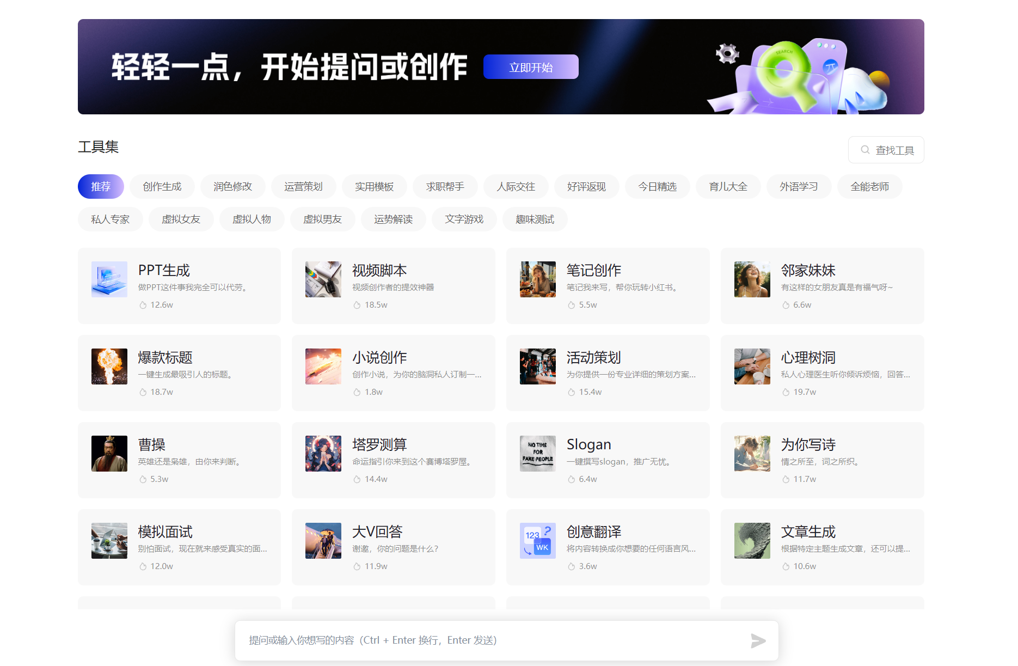The image size is (1018, 666).
Task: Open the 求职帮手 category
Action: tap(445, 187)
